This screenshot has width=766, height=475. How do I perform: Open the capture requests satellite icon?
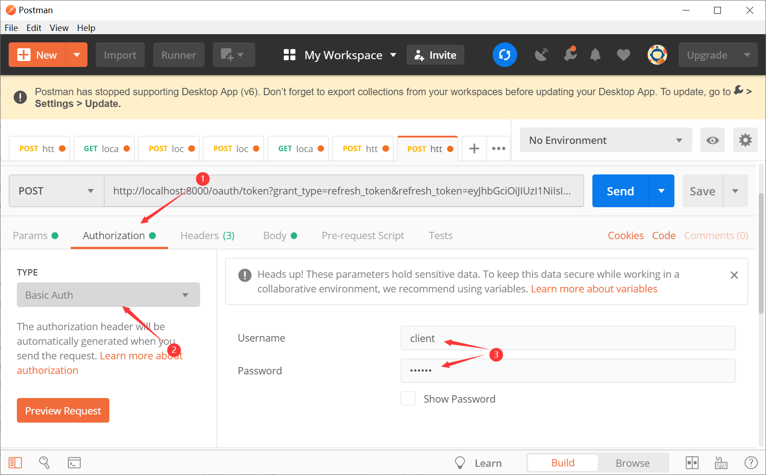(541, 55)
